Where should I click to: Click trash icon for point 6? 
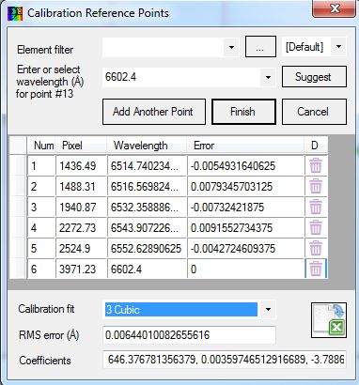coord(316,269)
